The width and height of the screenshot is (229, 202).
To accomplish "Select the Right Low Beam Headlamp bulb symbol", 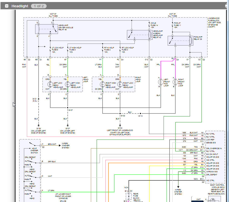I will click(120, 84).
